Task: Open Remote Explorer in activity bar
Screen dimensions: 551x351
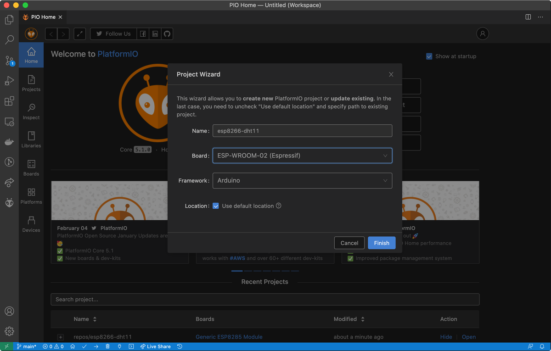Action: pyautogui.click(x=9, y=122)
